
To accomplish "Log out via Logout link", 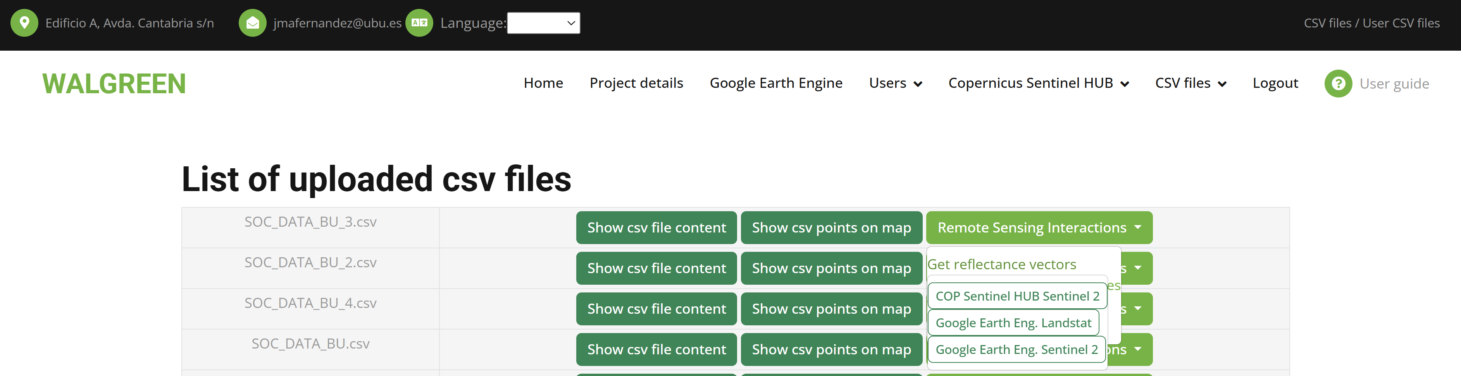I will [1275, 83].
